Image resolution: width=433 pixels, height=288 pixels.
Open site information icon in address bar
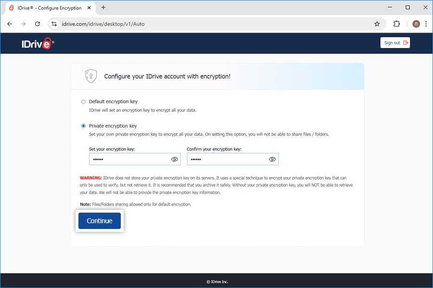coord(54,24)
